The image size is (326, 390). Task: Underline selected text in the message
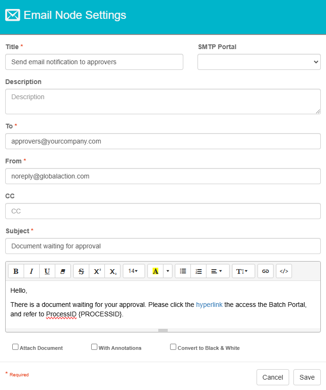click(x=47, y=271)
